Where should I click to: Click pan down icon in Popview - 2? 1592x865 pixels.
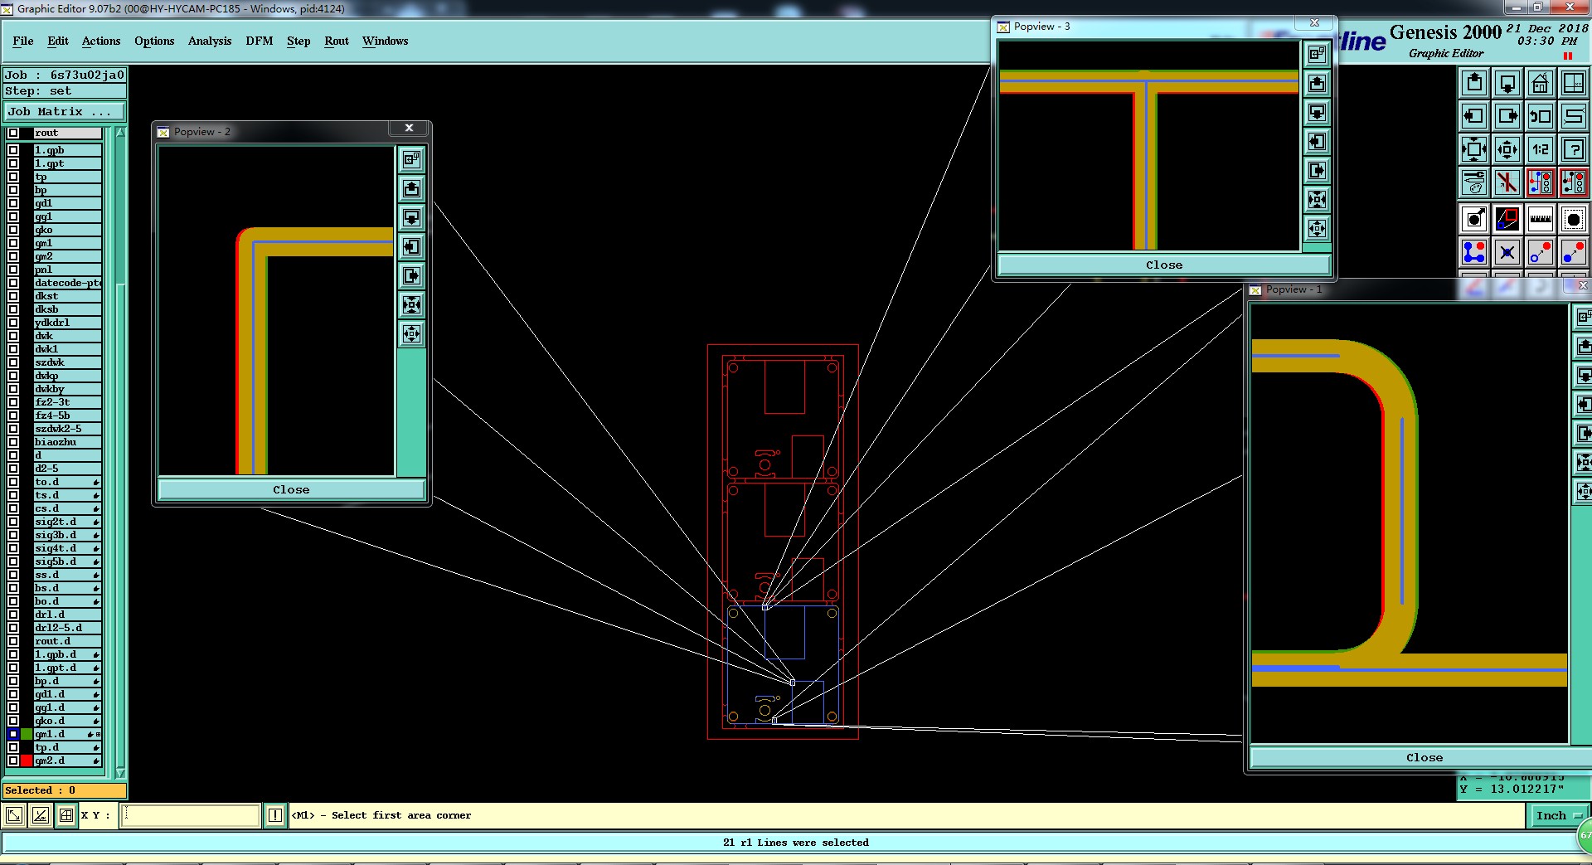[411, 217]
